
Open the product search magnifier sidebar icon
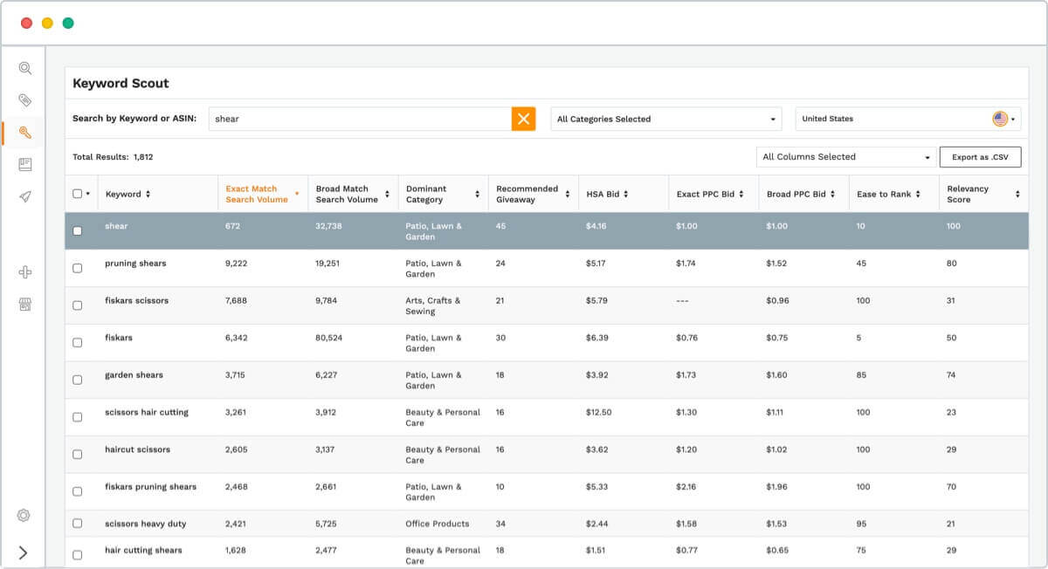point(25,68)
